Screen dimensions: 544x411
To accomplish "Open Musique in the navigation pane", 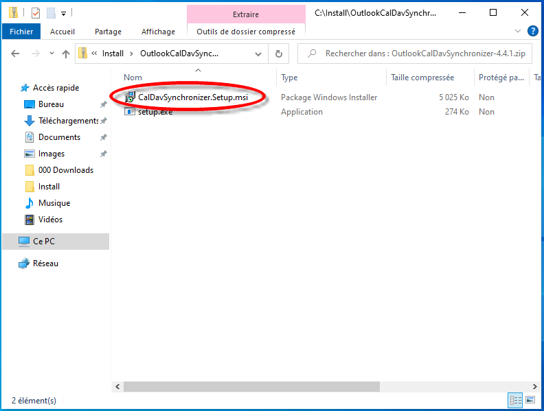I will pyautogui.click(x=54, y=203).
